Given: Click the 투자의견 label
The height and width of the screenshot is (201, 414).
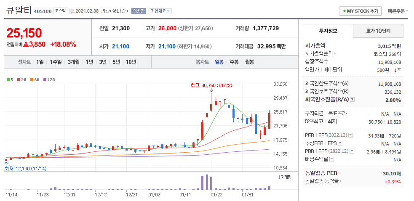Looking at the screenshot, I should 314,114.
